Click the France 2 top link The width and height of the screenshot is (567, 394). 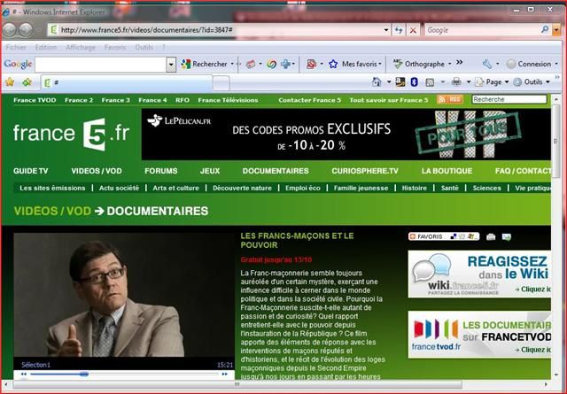[x=79, y=100]
